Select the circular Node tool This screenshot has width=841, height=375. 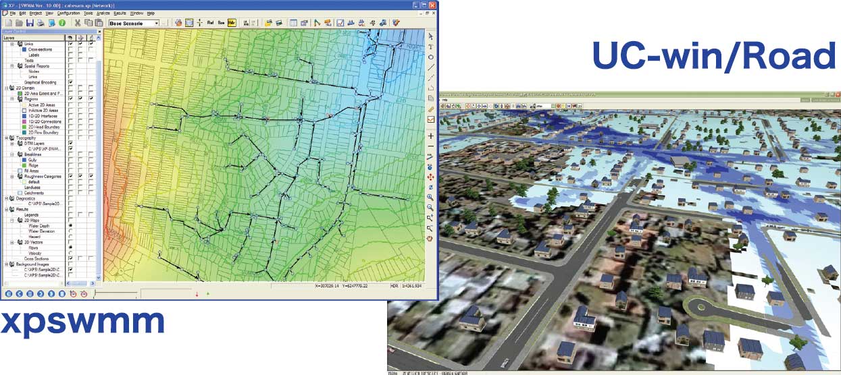pyautogui.click(x=431, y=57)
